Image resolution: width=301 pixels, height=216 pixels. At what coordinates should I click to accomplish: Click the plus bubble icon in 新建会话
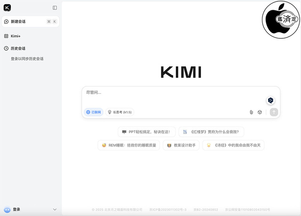[x=6, y=22]
